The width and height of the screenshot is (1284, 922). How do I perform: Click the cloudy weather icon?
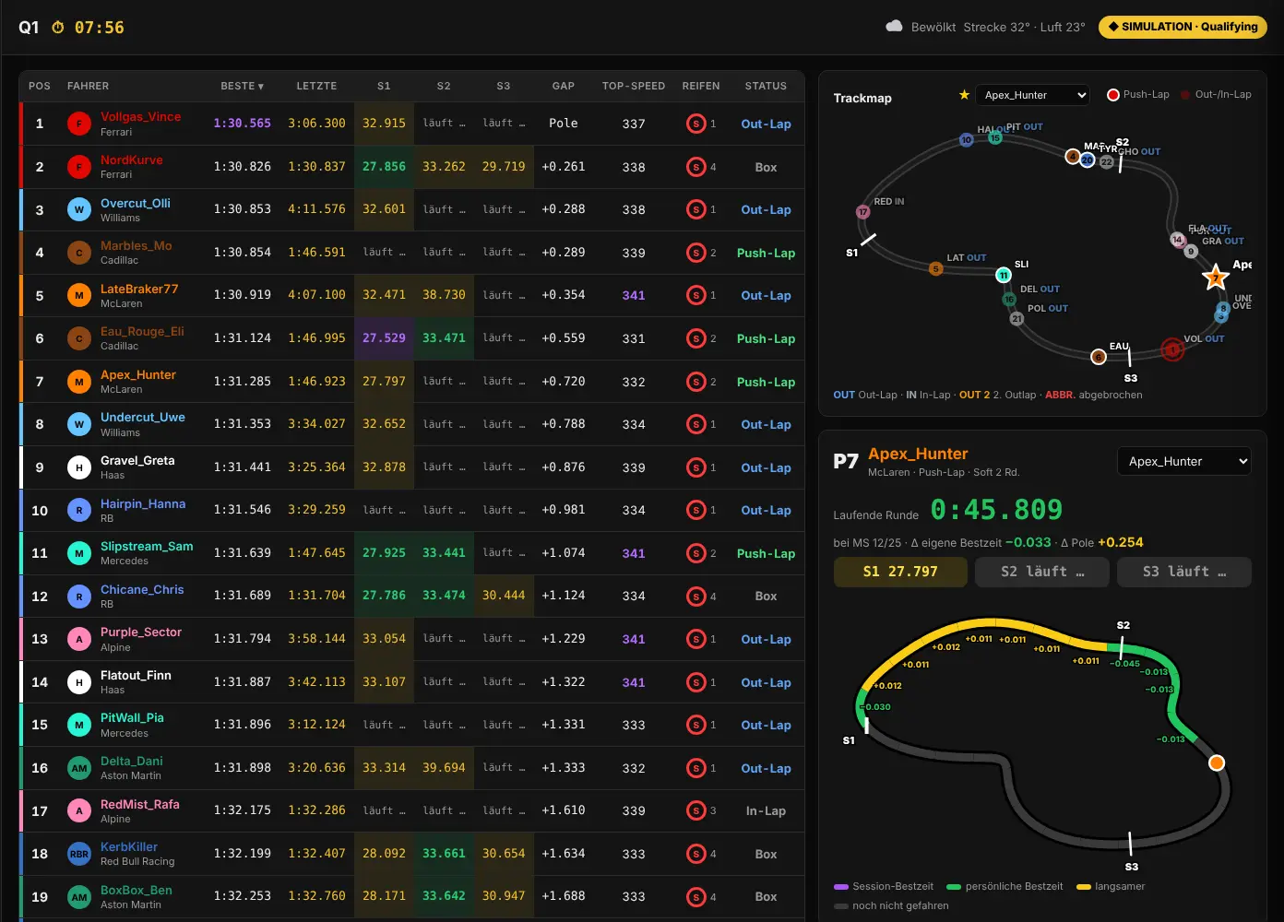tap(894, 27)
